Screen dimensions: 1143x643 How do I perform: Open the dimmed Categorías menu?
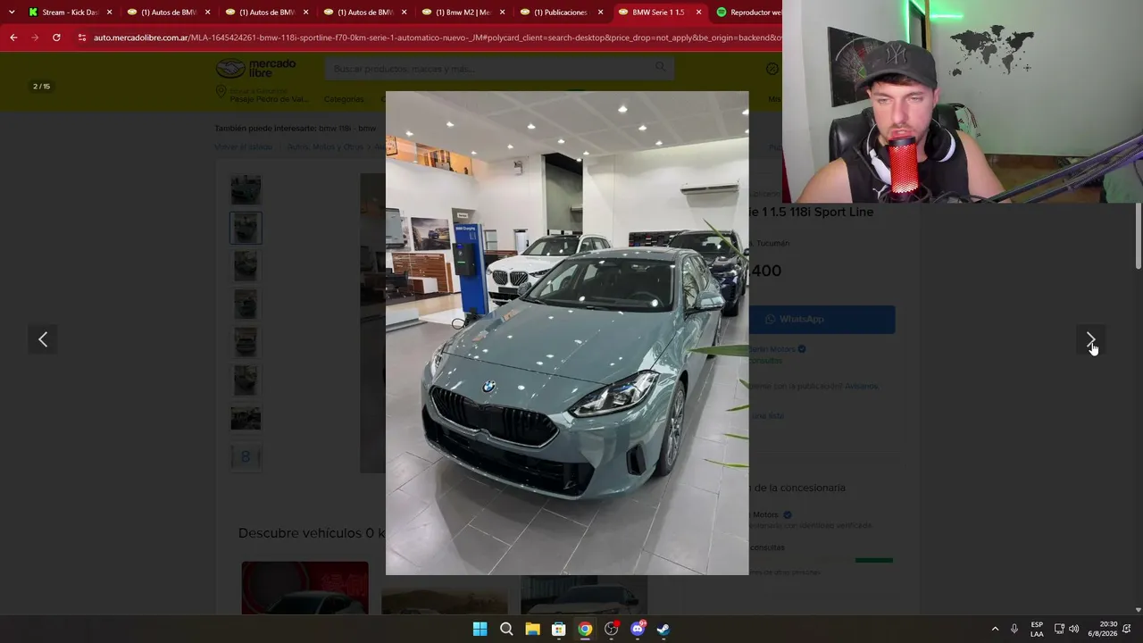coord(344,99)
